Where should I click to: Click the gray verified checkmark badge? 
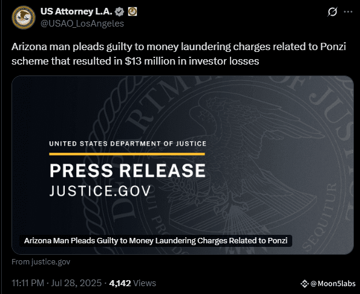pyautogui.click(x=119, y=11)
